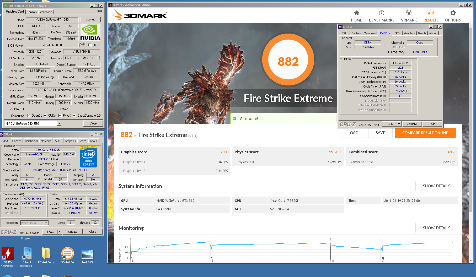Click the DRAM Frequency value 1423.7 MHz
Viewport: 476px width, 277px height.
[400, 63]
